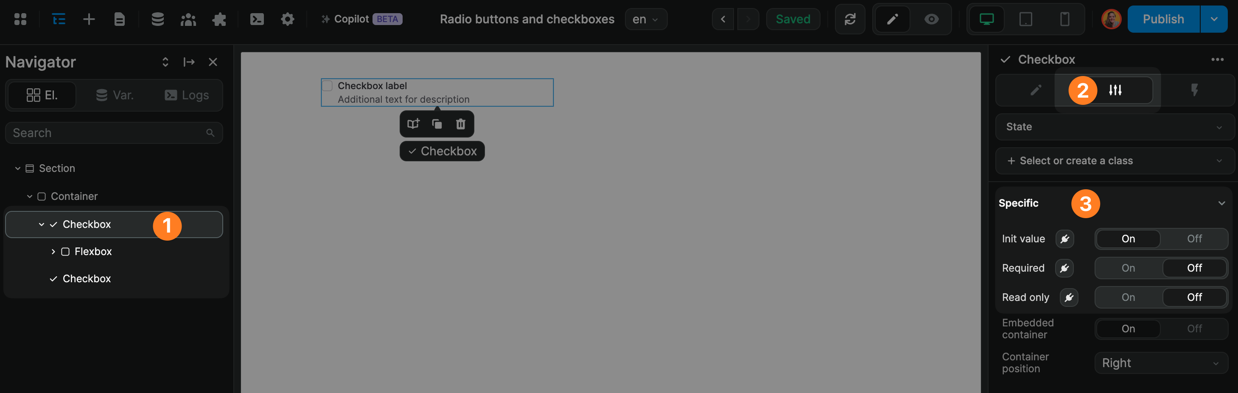Open the Marketplace via puzzle piece icon

click(220, 19)
